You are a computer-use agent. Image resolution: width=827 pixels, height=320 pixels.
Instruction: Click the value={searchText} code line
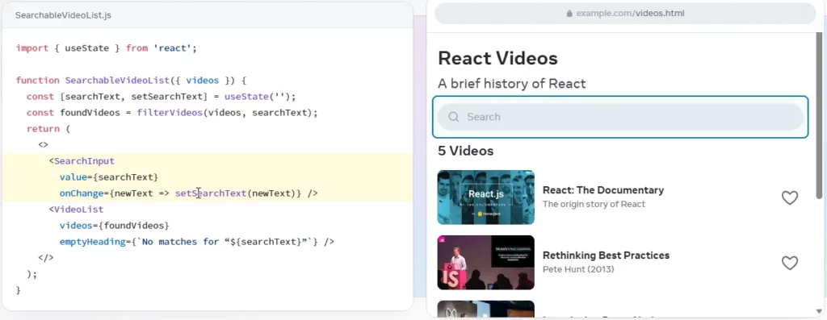(109, 177)
